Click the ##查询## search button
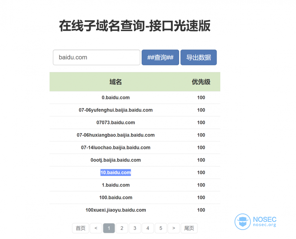Image resolution: width=296 pixels, height=239 pixels. coord(160,57)
